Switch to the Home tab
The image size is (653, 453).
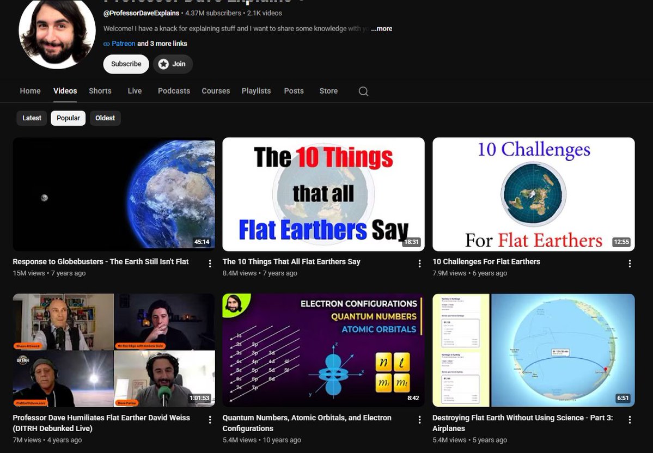click(x=30, y=91)
